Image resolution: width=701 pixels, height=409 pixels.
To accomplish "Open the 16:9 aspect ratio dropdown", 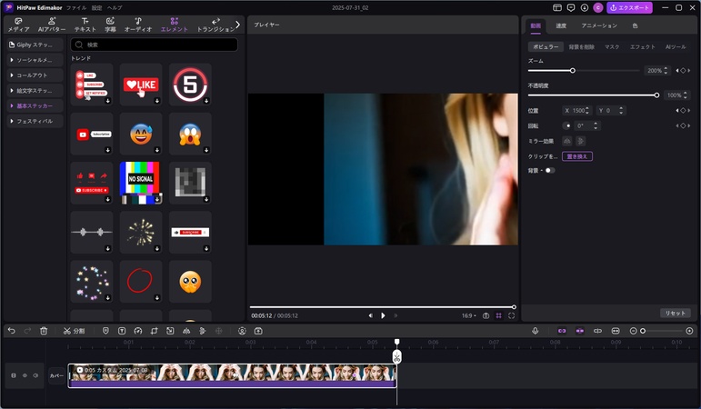I will 468,315.
